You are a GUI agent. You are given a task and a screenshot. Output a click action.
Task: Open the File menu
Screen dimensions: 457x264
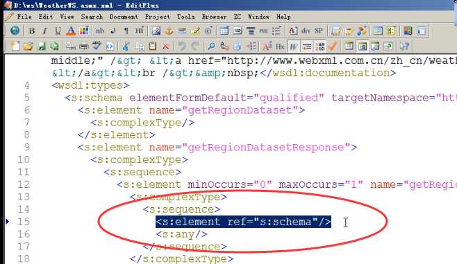tap(24, 17)
